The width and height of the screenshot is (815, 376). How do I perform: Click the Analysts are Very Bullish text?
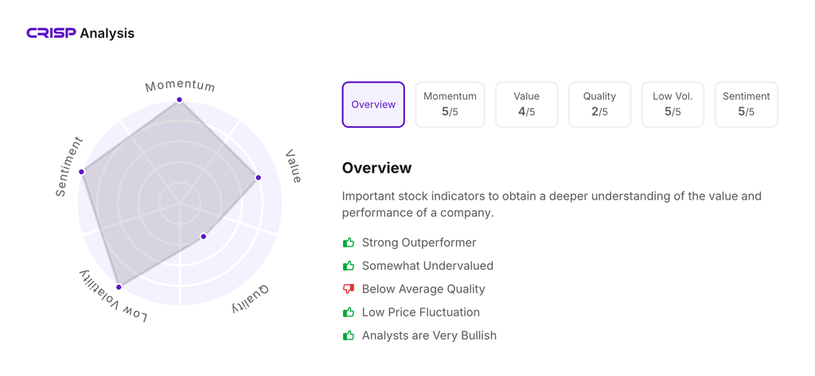[x=429, y=335]
